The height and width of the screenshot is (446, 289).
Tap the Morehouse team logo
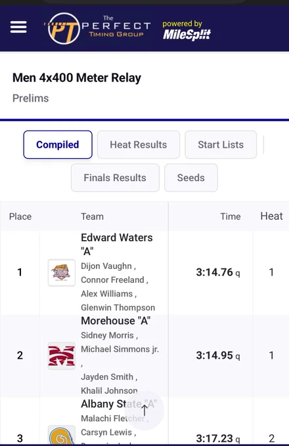tap(62, 356)
